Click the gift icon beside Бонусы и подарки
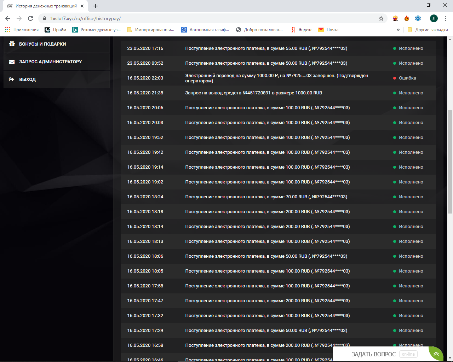The image size is (453, 362). 12,44
